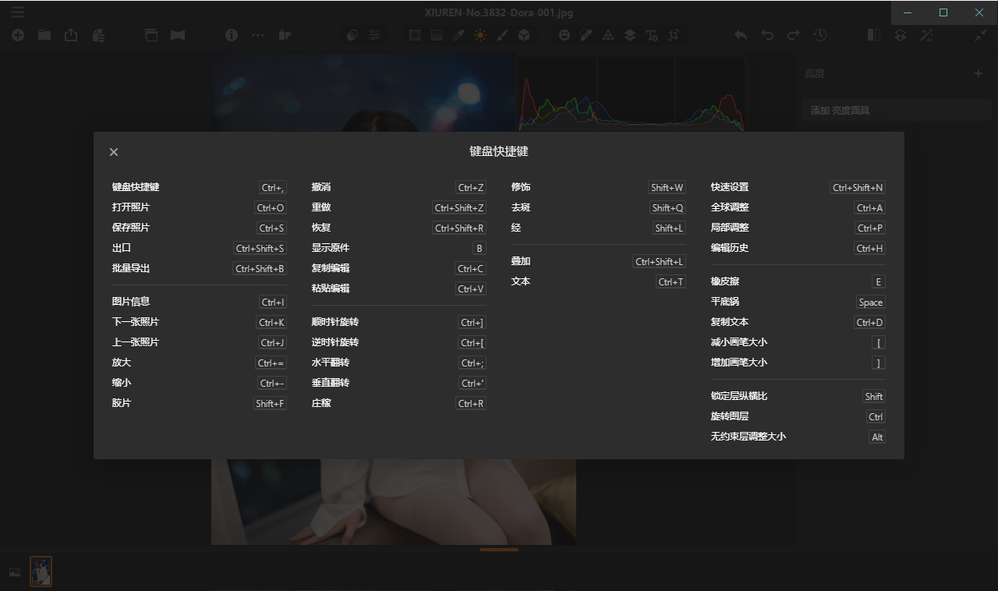
Task: Open the edit history clock icon
Action: coord(820,35)
